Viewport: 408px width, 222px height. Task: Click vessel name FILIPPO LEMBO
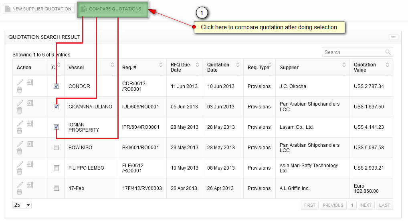[x=86, y=168]
